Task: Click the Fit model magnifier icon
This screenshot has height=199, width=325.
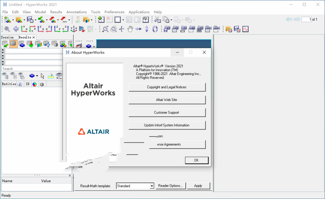Action: click(x=7, y=29)
